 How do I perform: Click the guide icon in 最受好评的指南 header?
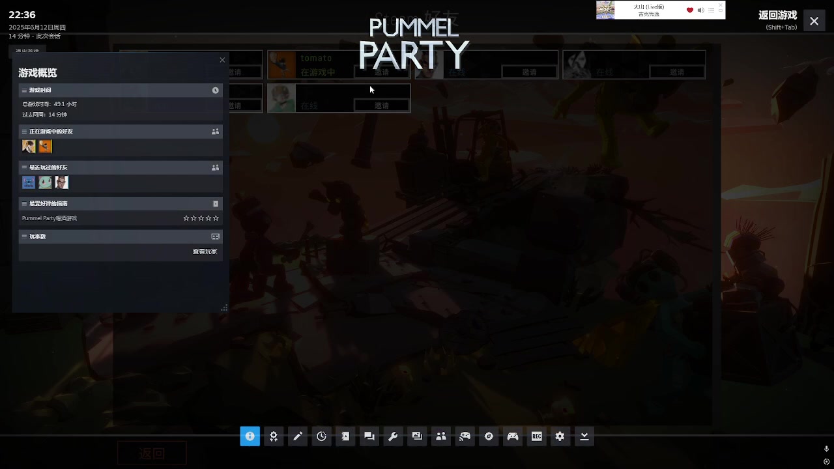216,204
